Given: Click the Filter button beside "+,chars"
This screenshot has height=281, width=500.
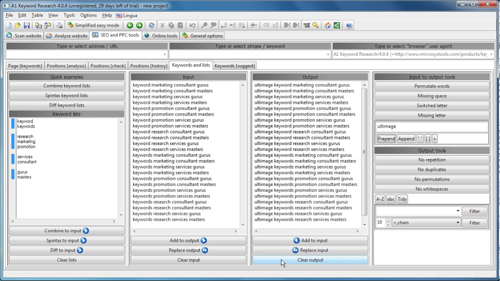Looking at the screenshot, I should pos(475,223).
